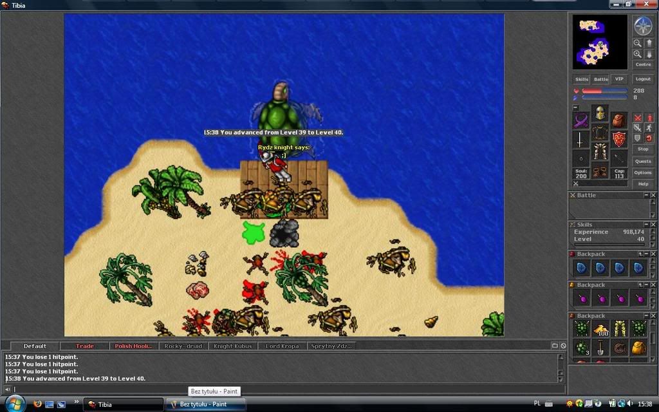The height and width of the screenshot is (412, 659).
Task: Open the Help dialog
Action: click(x=643, y=184)
